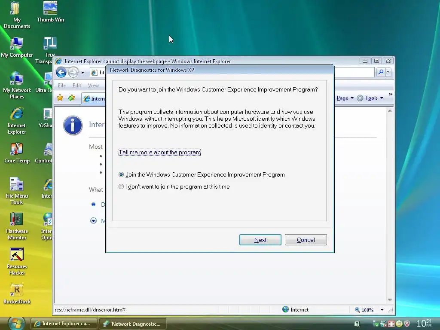The image size is (440, 330).
Task: Go back using the IE Back arrow
Action: pyautogui.click(x=61, y=72)
